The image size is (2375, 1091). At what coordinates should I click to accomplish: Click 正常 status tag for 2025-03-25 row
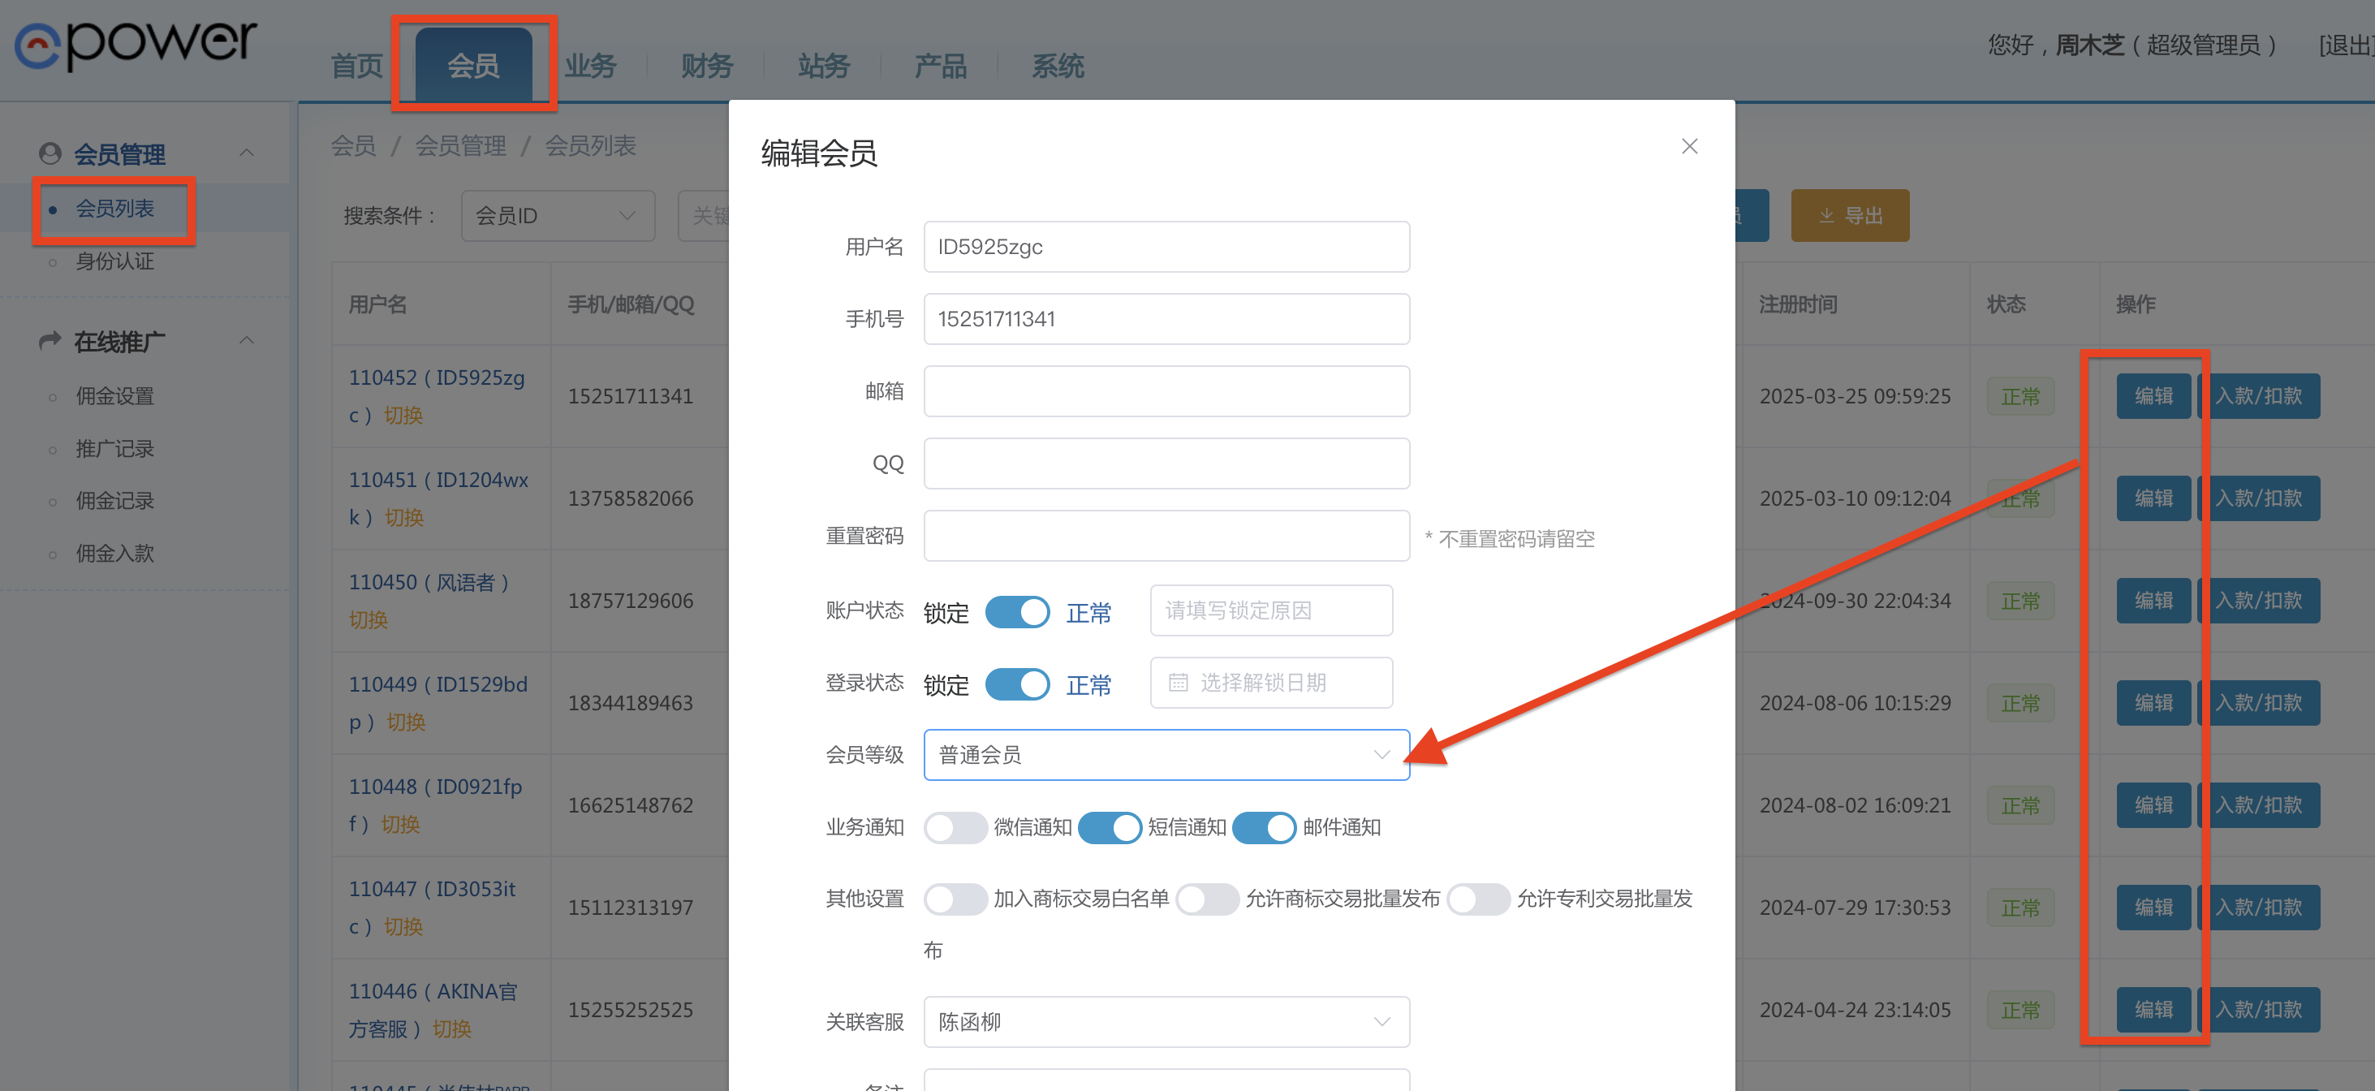tap(2020, 398)
